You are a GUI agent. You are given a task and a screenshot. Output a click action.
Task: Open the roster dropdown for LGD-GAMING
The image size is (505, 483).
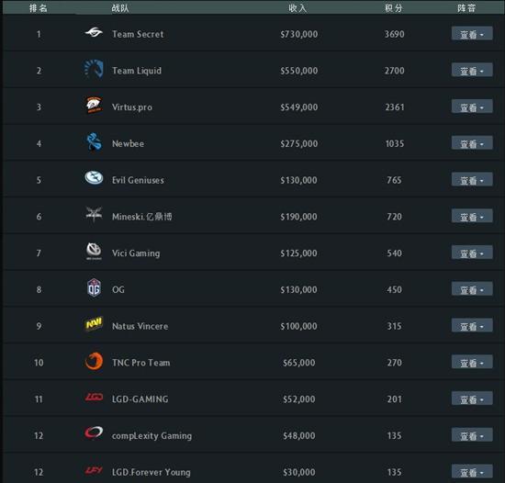point(472,399)
